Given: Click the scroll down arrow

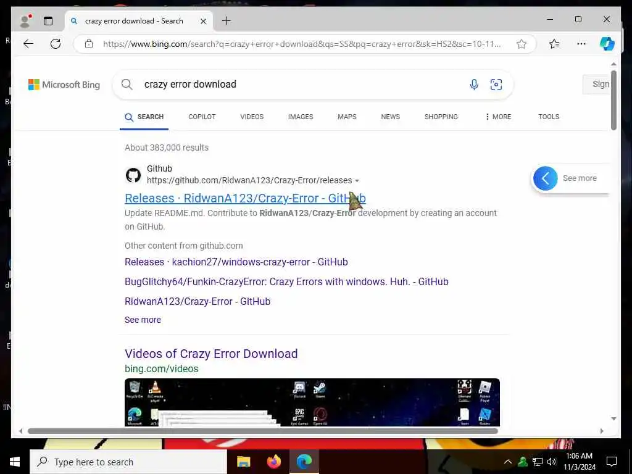Looking at the screenshot, I should coord(613,419).
